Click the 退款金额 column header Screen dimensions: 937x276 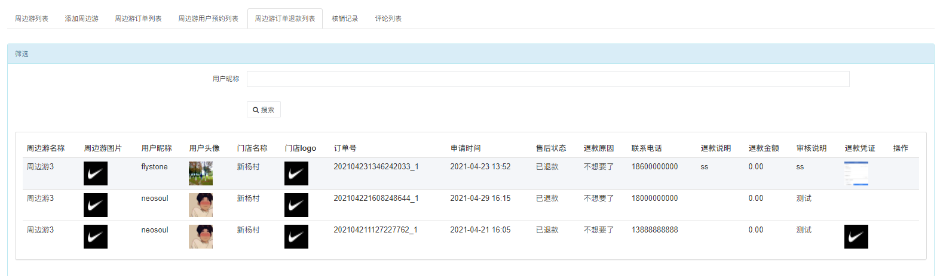coord(764,148)
